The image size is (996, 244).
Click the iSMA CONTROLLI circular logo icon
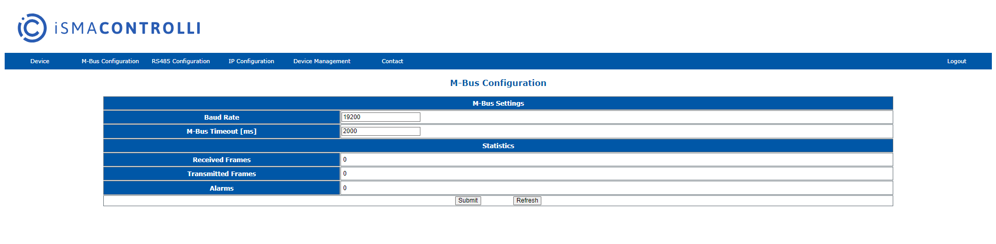[x=32, y=28]
